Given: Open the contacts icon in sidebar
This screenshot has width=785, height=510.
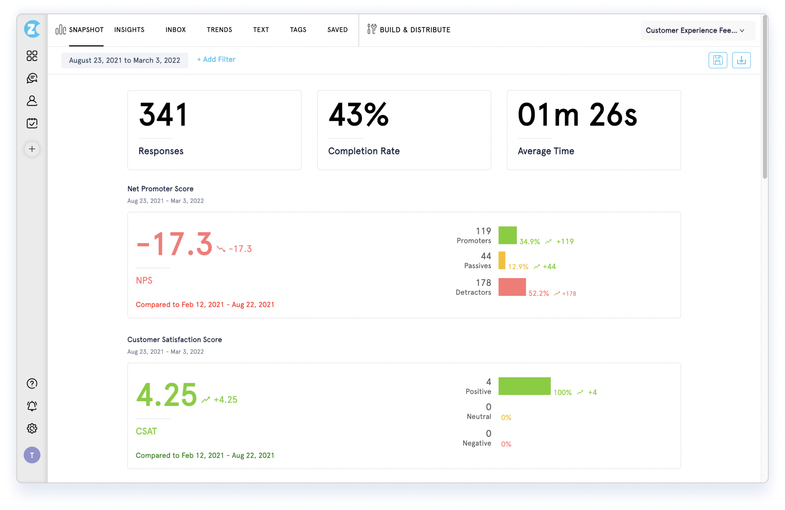Looking at the screenshot, I should [x=32, y=101].
